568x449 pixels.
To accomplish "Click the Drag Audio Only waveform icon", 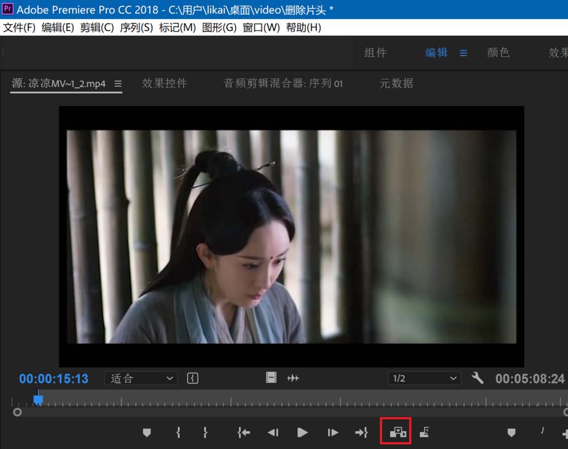I will (x=293, y=378).
